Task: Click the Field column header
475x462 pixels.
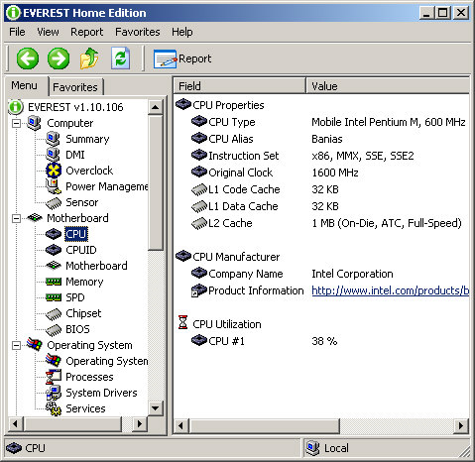Action: [239, 86]
